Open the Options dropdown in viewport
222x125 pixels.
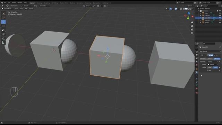click(x=190, y=6)
